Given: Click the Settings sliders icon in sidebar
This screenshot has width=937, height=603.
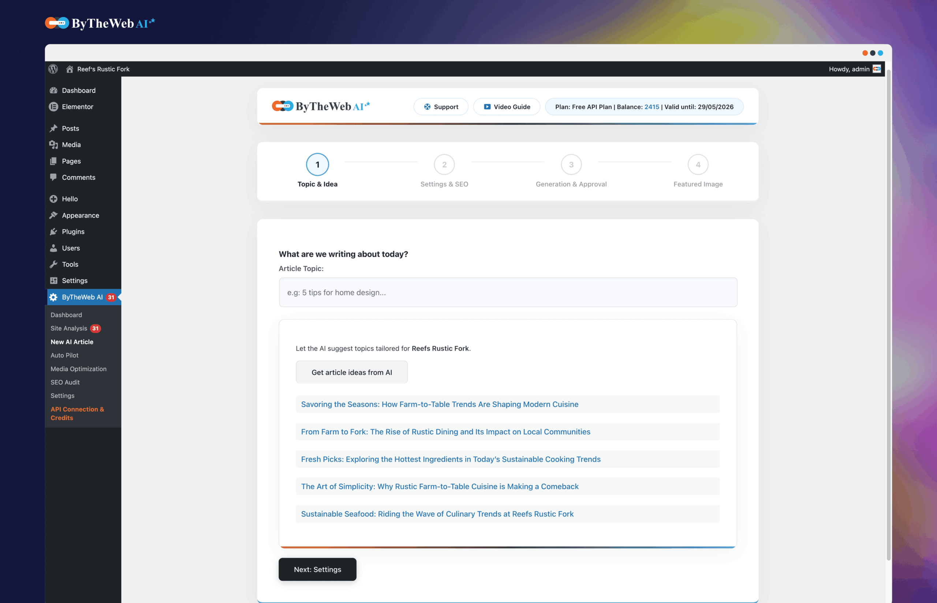Looking at the screenshot, I should click(53, 280).
